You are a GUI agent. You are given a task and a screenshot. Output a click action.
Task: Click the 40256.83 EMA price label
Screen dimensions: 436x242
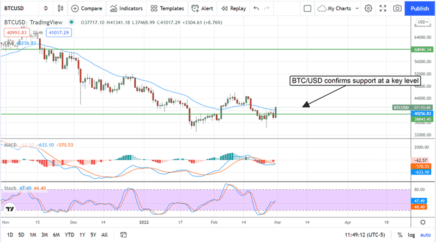422,113
